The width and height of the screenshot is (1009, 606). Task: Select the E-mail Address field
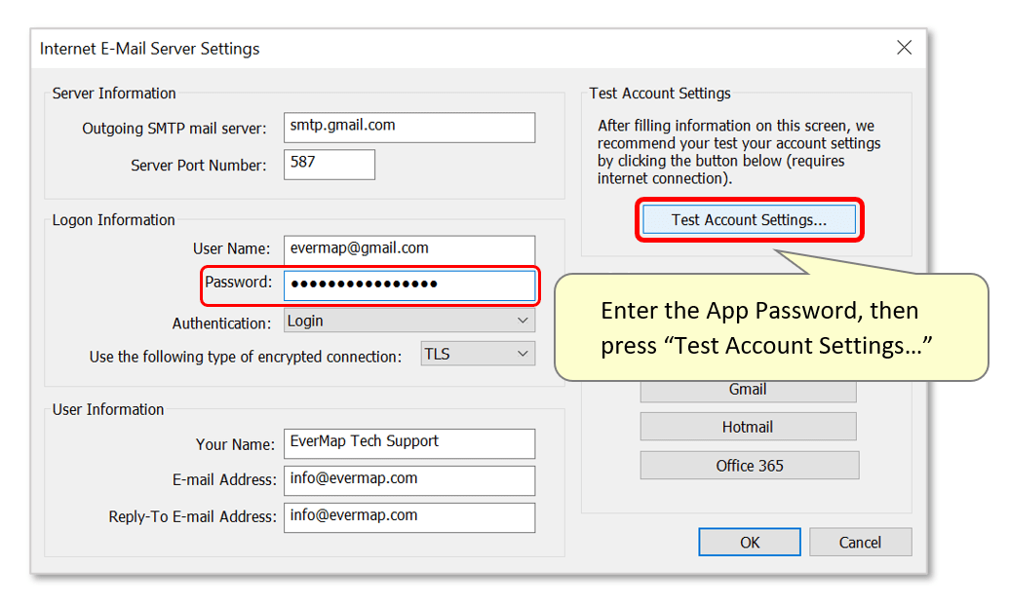pos(408,480)
